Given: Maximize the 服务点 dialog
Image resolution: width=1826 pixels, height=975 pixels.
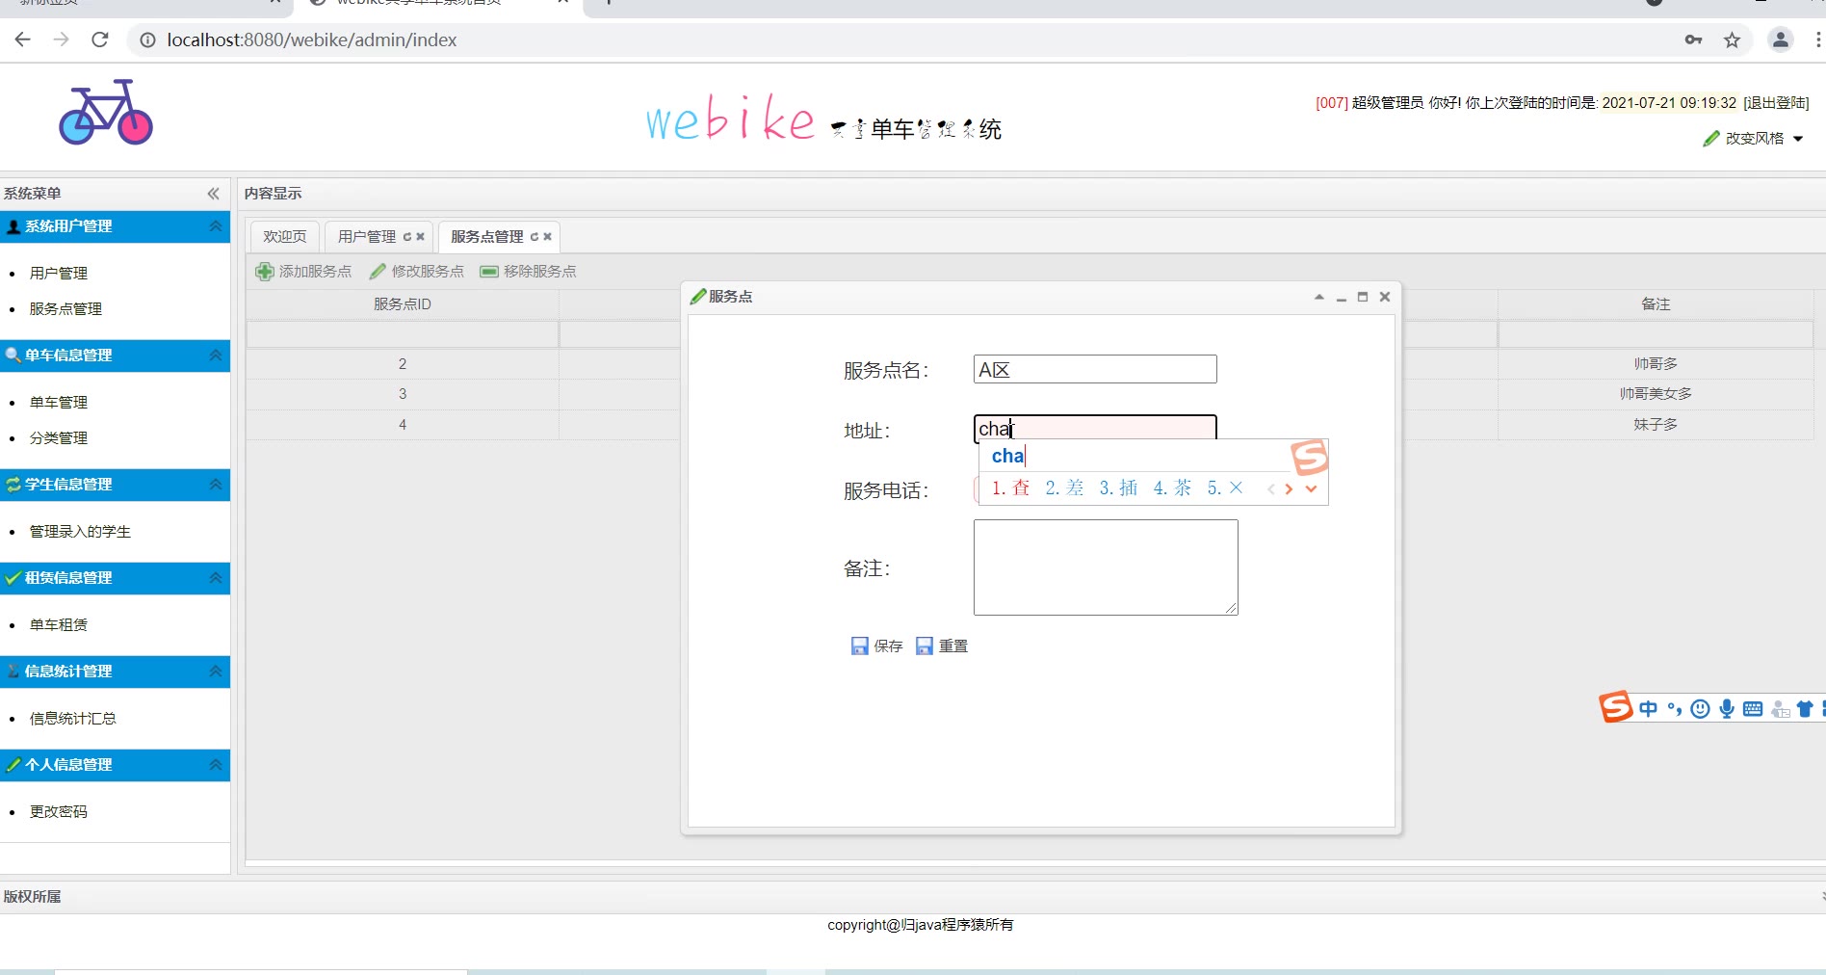Looking at the screenshot, I should tap(1363, 297).
